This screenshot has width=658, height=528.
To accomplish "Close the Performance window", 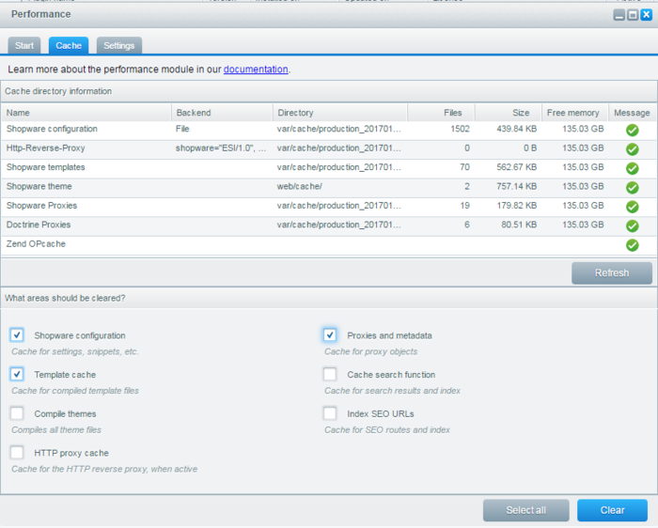I will (x=647, y=15).
